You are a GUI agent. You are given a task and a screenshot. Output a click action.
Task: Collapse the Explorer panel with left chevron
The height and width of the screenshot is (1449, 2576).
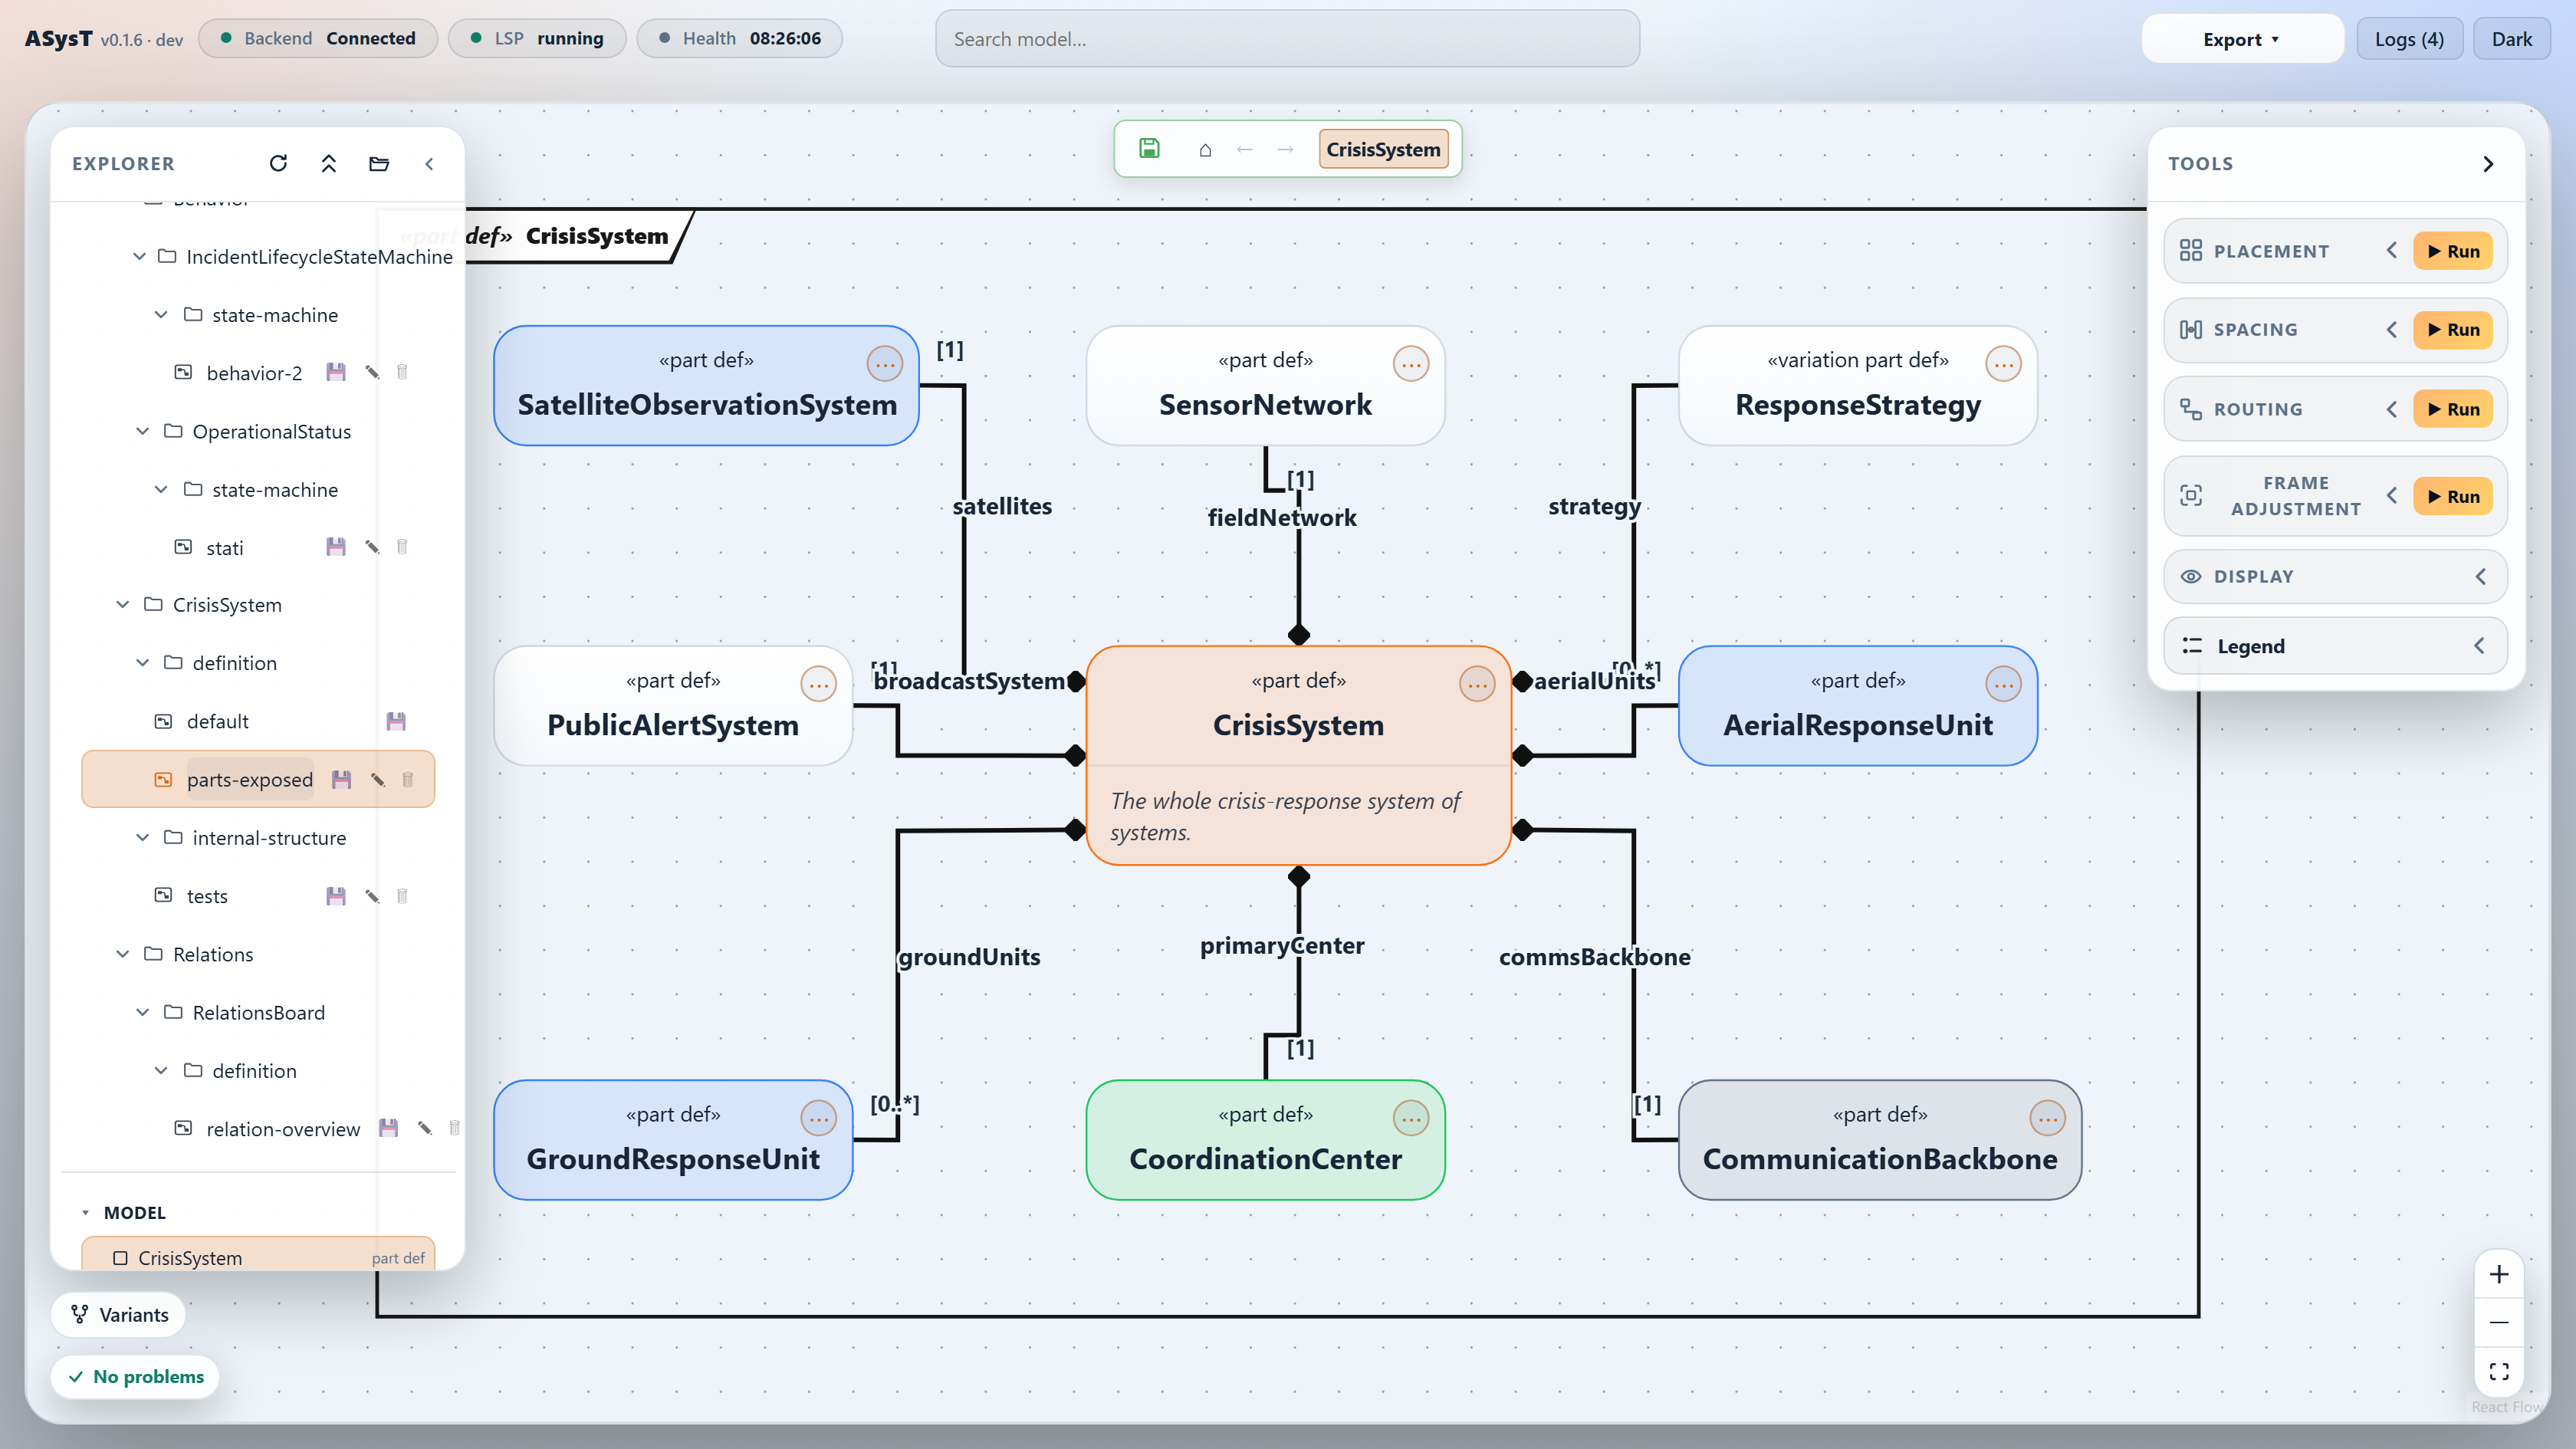pos(429,163)
